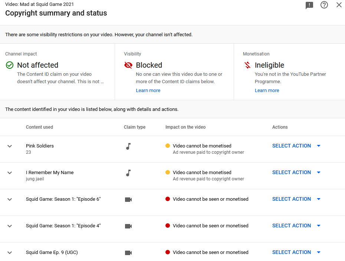Image resolution: width=345 pixels, height=261 pixels.
Task: Open the help question mark icon
Action: point(324,5)
